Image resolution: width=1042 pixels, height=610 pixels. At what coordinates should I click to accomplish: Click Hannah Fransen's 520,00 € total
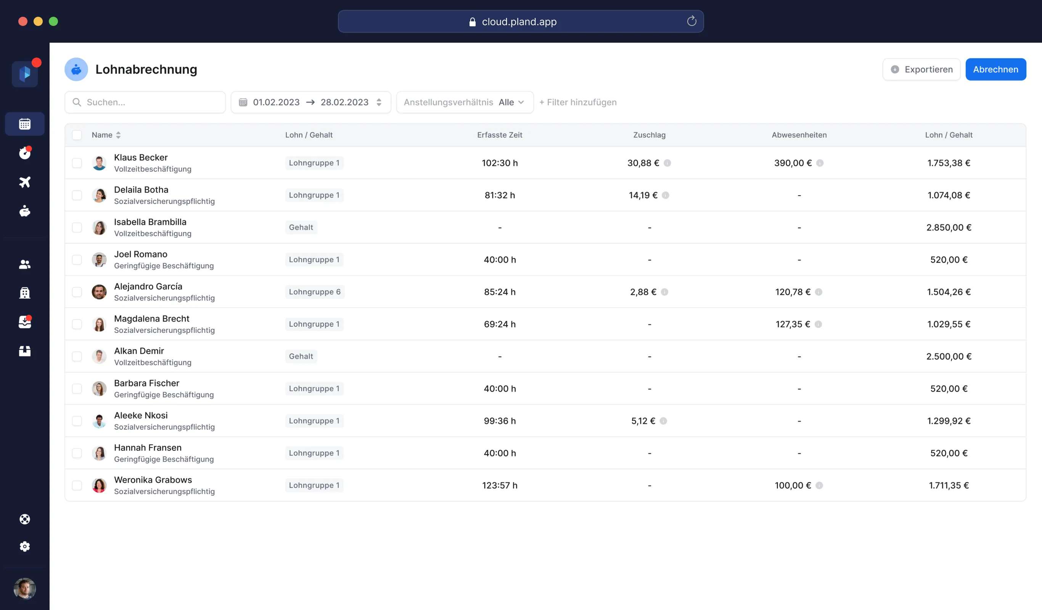pos(949,453)
